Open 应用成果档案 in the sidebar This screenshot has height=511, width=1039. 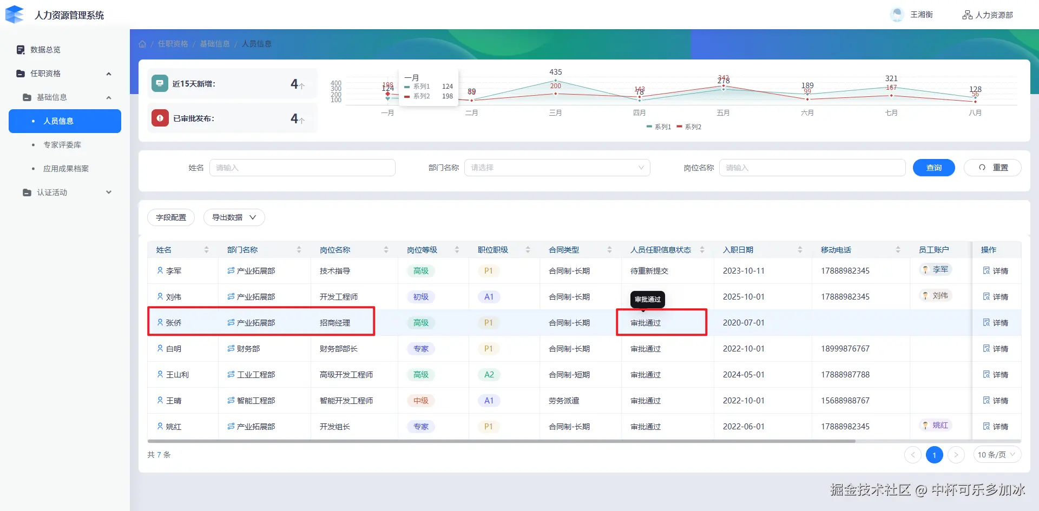(66, 169)
